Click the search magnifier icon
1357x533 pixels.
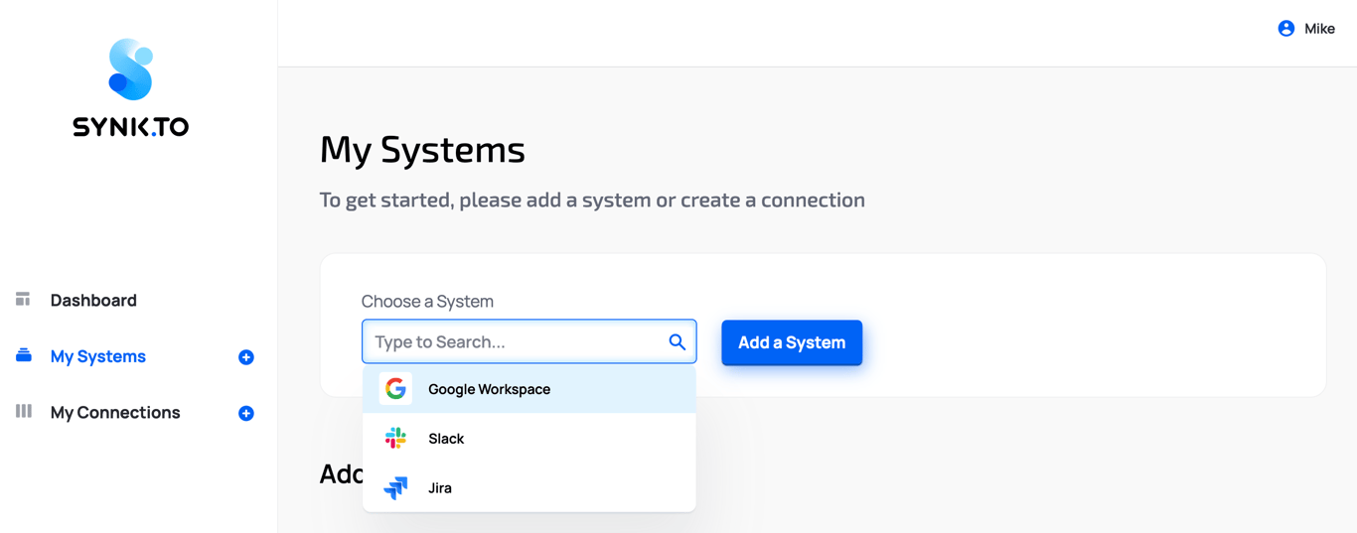click(x=678, y=342)
